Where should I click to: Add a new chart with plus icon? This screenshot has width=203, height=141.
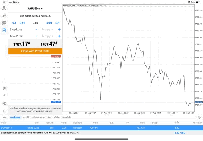(4, 117)
